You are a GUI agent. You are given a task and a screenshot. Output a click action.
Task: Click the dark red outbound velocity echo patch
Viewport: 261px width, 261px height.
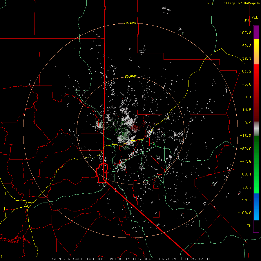point(135,128)
